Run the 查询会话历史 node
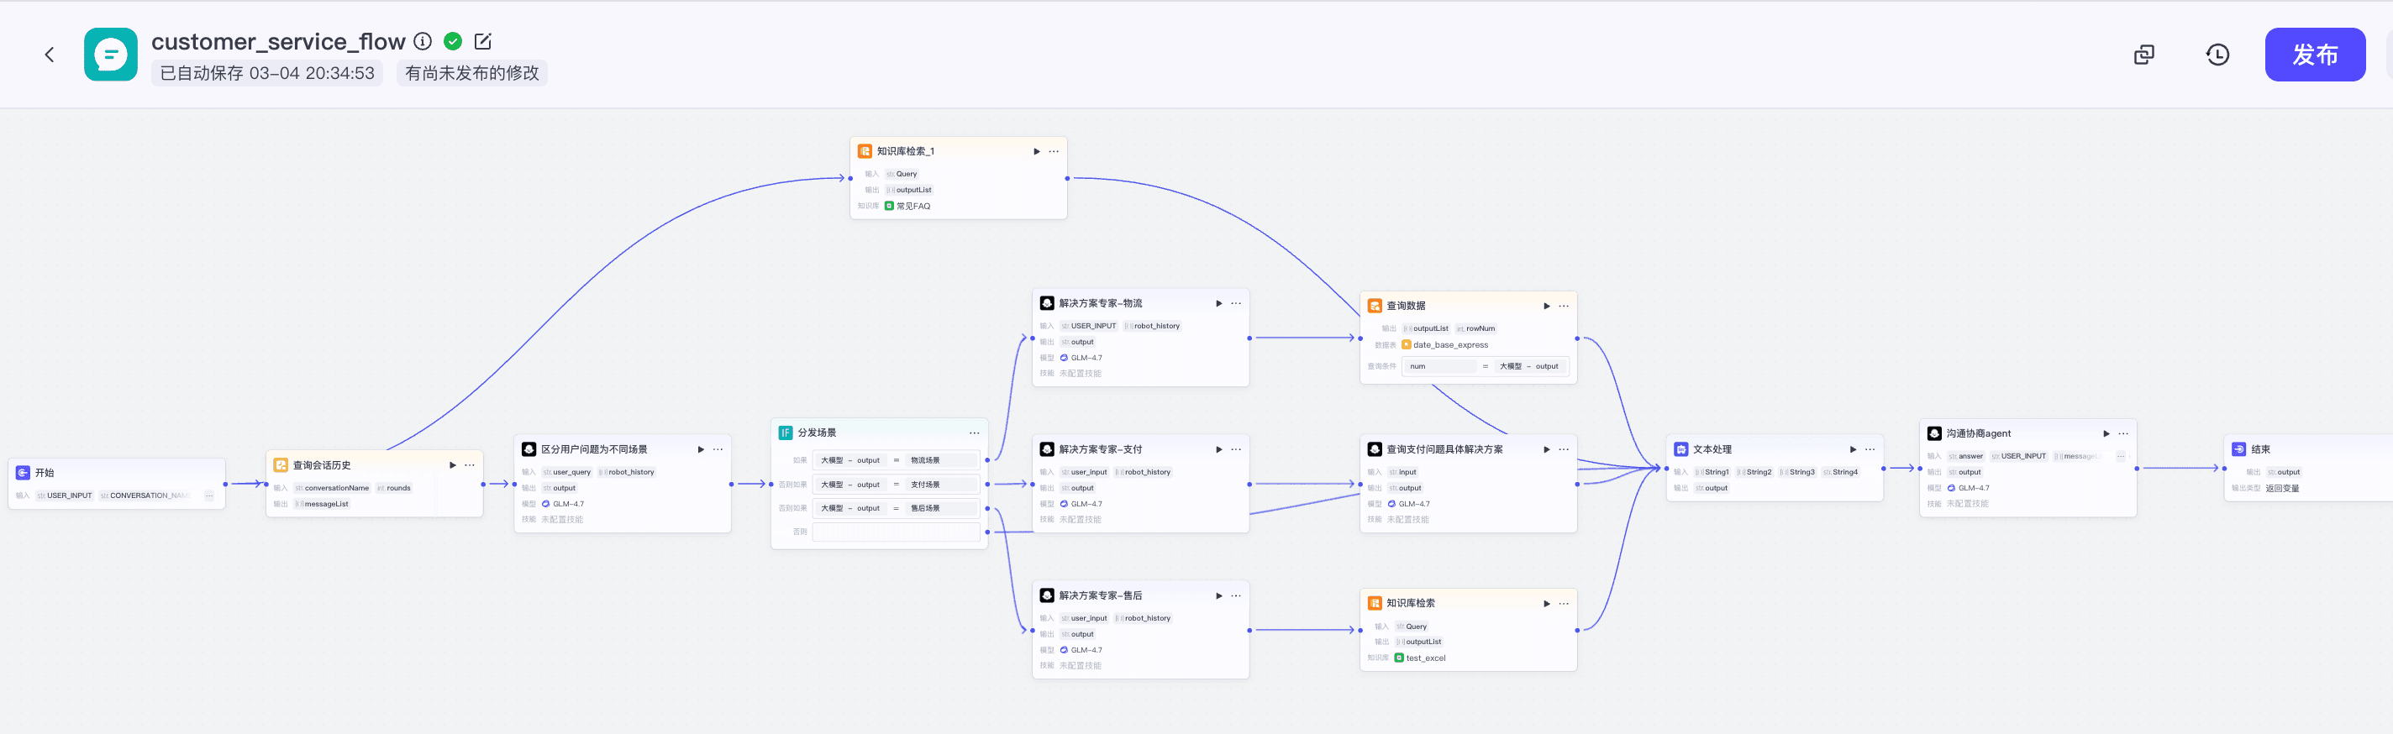The image size is (2393, 734). pos(452,465)
